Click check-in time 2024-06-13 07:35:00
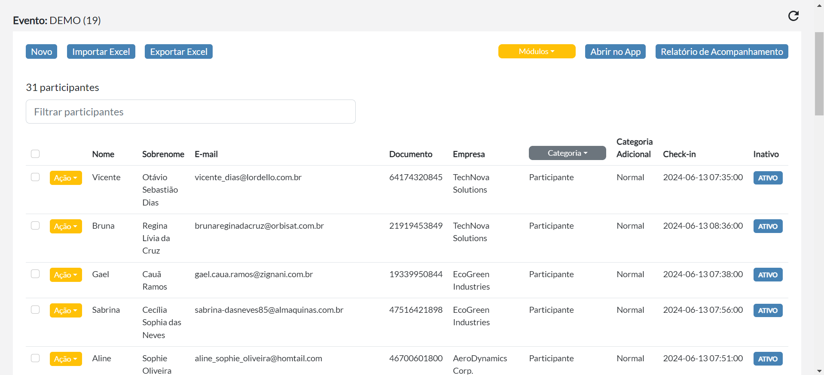Viewport: 824px width, 375px height. (703, 177)
